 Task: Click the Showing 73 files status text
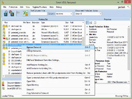tap(122, 96)
